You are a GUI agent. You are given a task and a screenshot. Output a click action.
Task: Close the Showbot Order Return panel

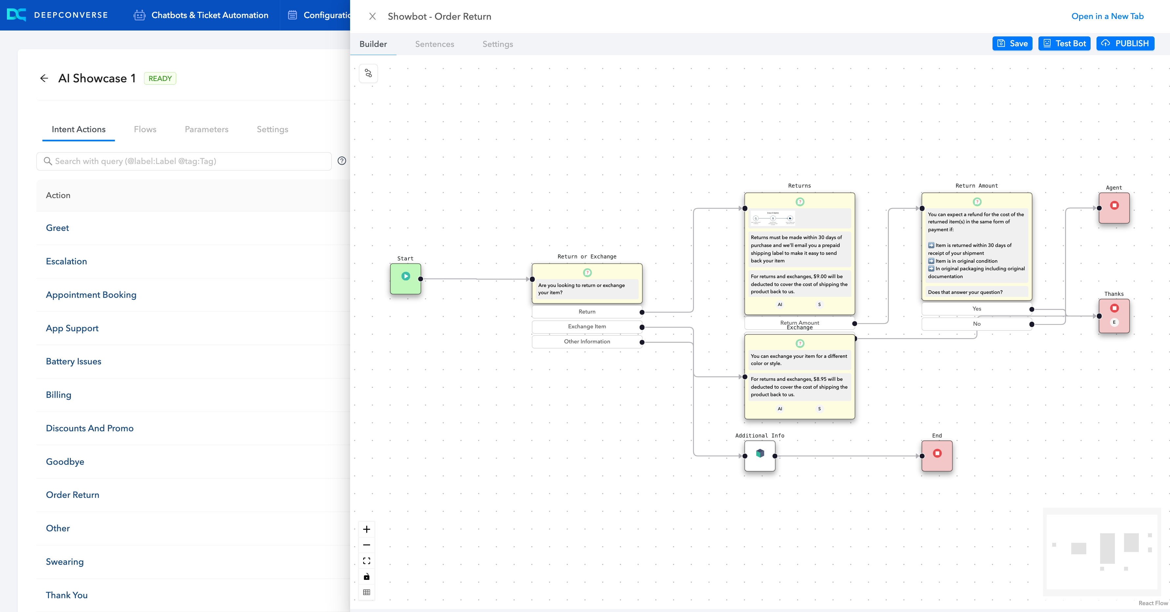(372, 16)
